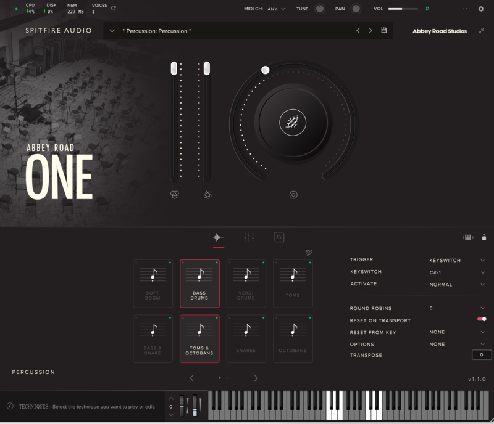Click the big knob ring handle

click(x=266, y=70)
